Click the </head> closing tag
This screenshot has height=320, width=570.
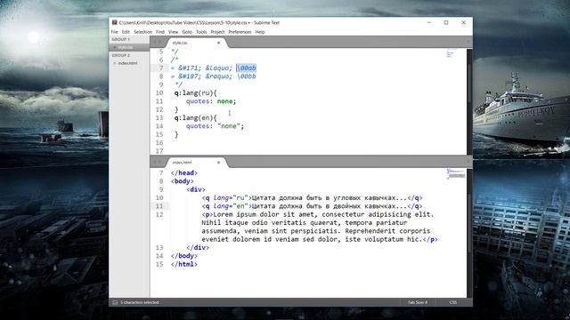184,173
